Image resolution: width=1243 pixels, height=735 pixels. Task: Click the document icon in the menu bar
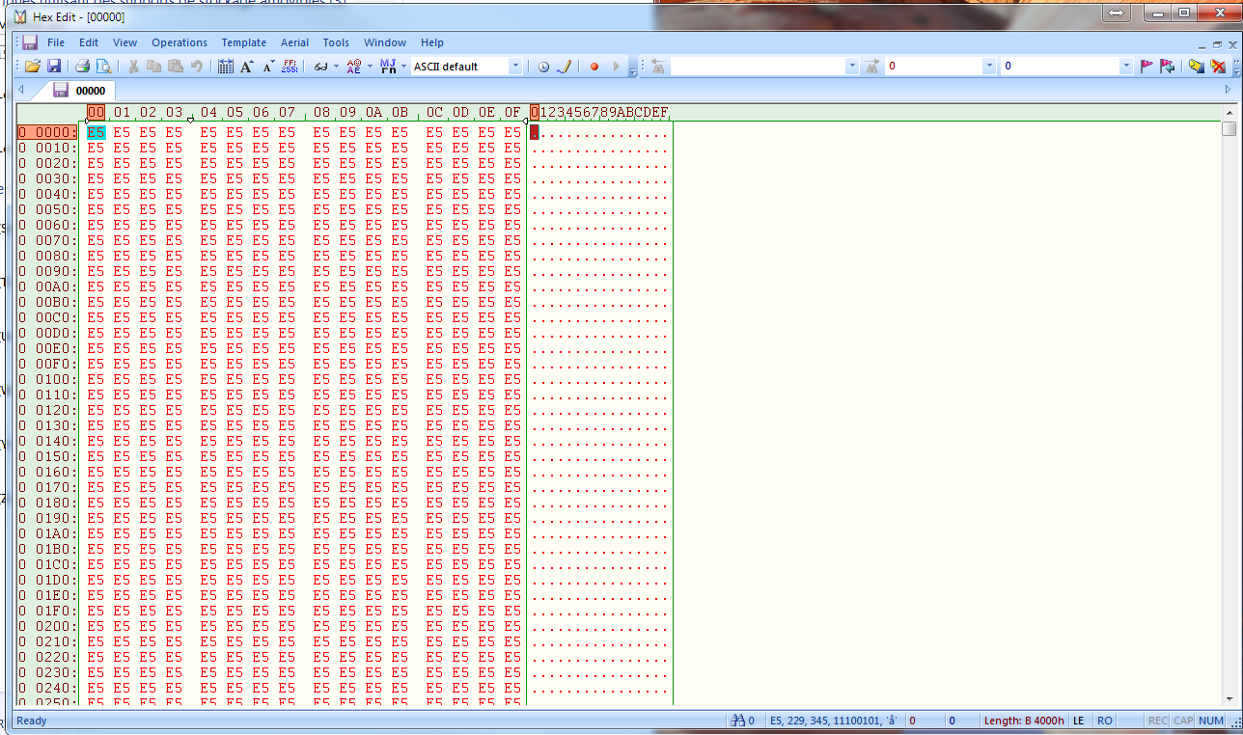coord(30,42)
